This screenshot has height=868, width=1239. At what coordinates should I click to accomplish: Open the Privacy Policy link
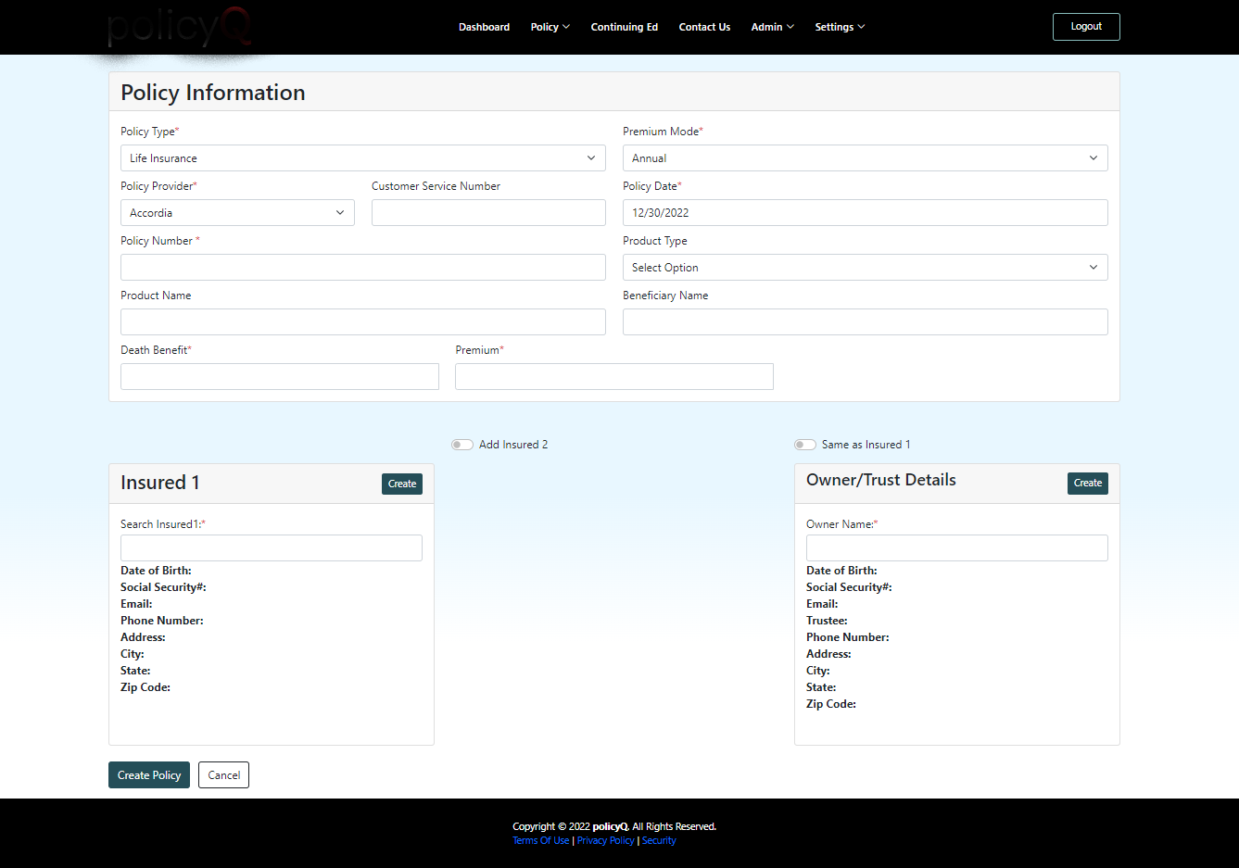[x=606, y=841]
